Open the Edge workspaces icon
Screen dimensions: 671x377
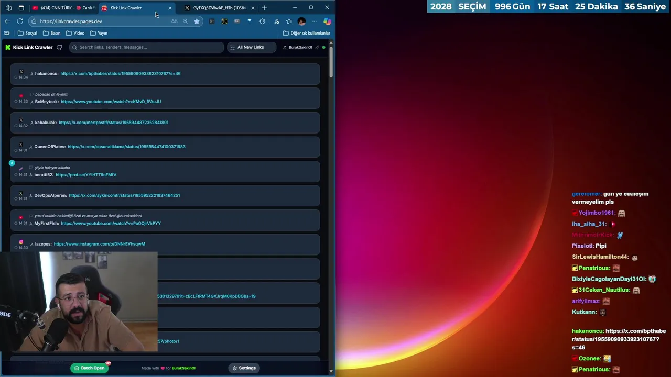pos(8,8)
